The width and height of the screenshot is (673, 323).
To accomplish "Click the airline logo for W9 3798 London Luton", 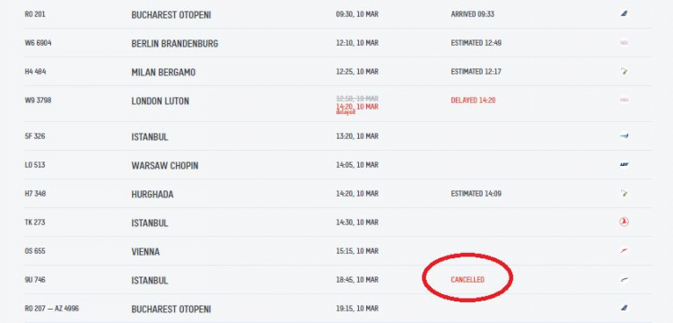I will tap(624, 100).
